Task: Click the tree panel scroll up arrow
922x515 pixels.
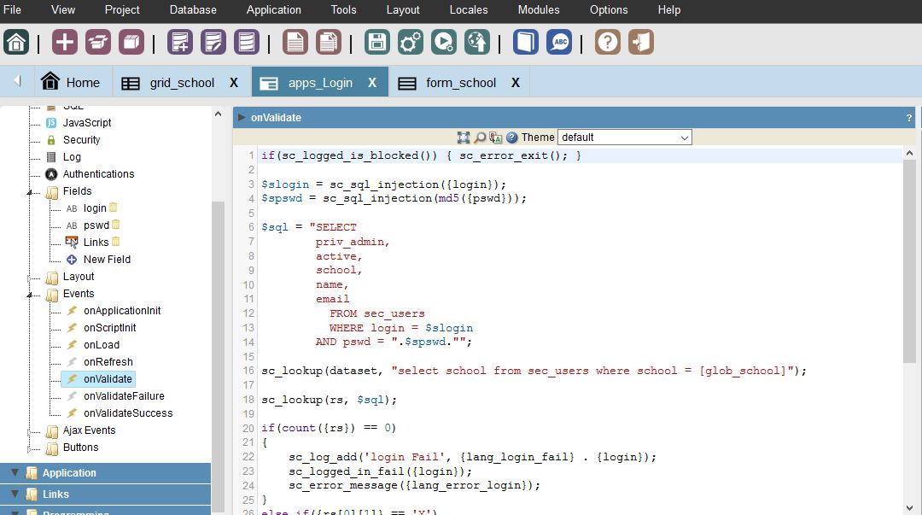Action: coord(219,114)
